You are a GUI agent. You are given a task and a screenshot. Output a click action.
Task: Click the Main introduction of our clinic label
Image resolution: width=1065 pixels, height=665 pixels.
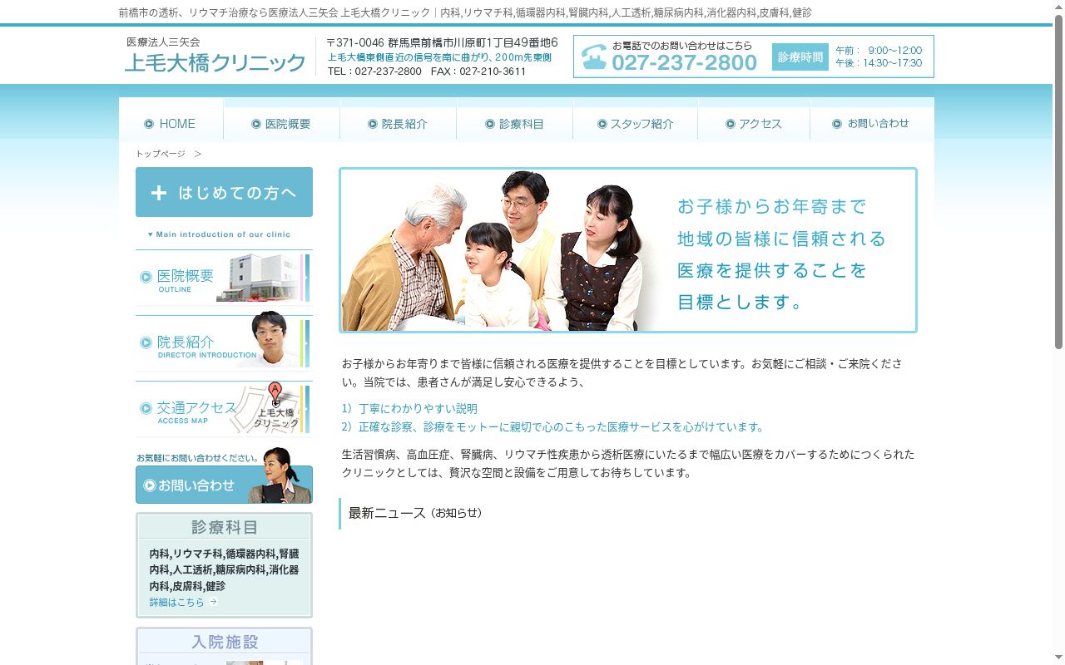(x=220, y=234)
